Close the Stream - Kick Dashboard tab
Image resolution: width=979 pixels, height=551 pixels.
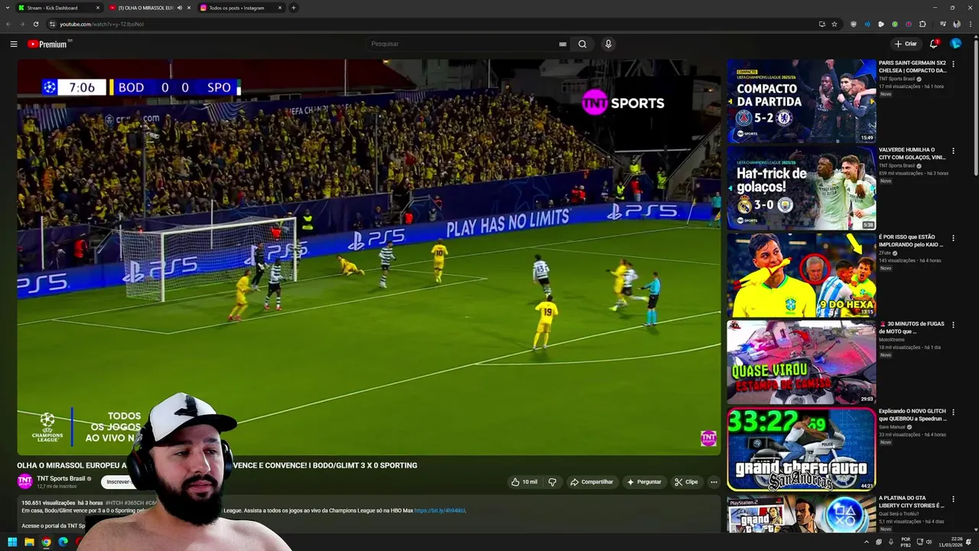point(98,8)
